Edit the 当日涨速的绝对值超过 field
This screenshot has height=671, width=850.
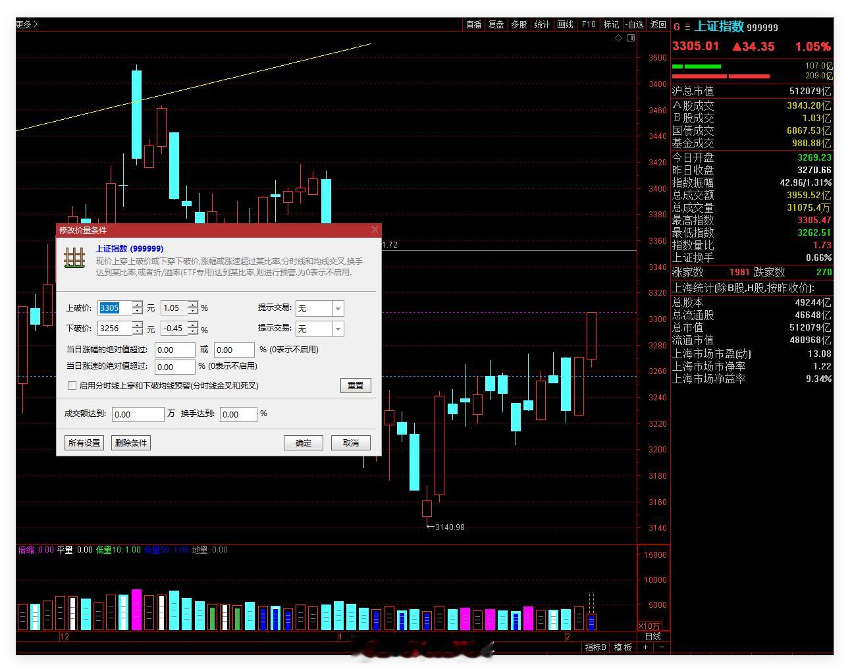point(175,367)
